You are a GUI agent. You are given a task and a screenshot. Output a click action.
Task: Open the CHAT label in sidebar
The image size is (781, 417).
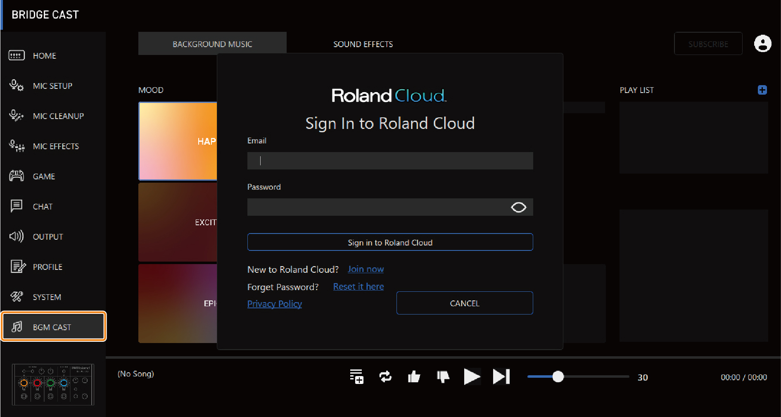coord(43,207)
